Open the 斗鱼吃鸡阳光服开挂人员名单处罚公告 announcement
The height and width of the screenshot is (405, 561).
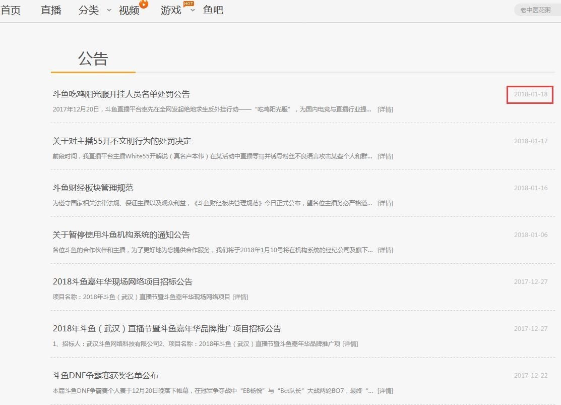tap(121, 94)
